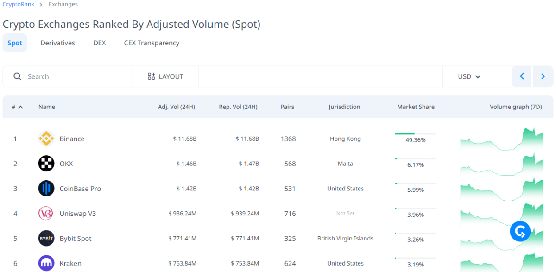The width and height of the screenshot is (556, 272).
Task: Collapse sorting on the Adj. Vol column header
Action: click(177, 106)
